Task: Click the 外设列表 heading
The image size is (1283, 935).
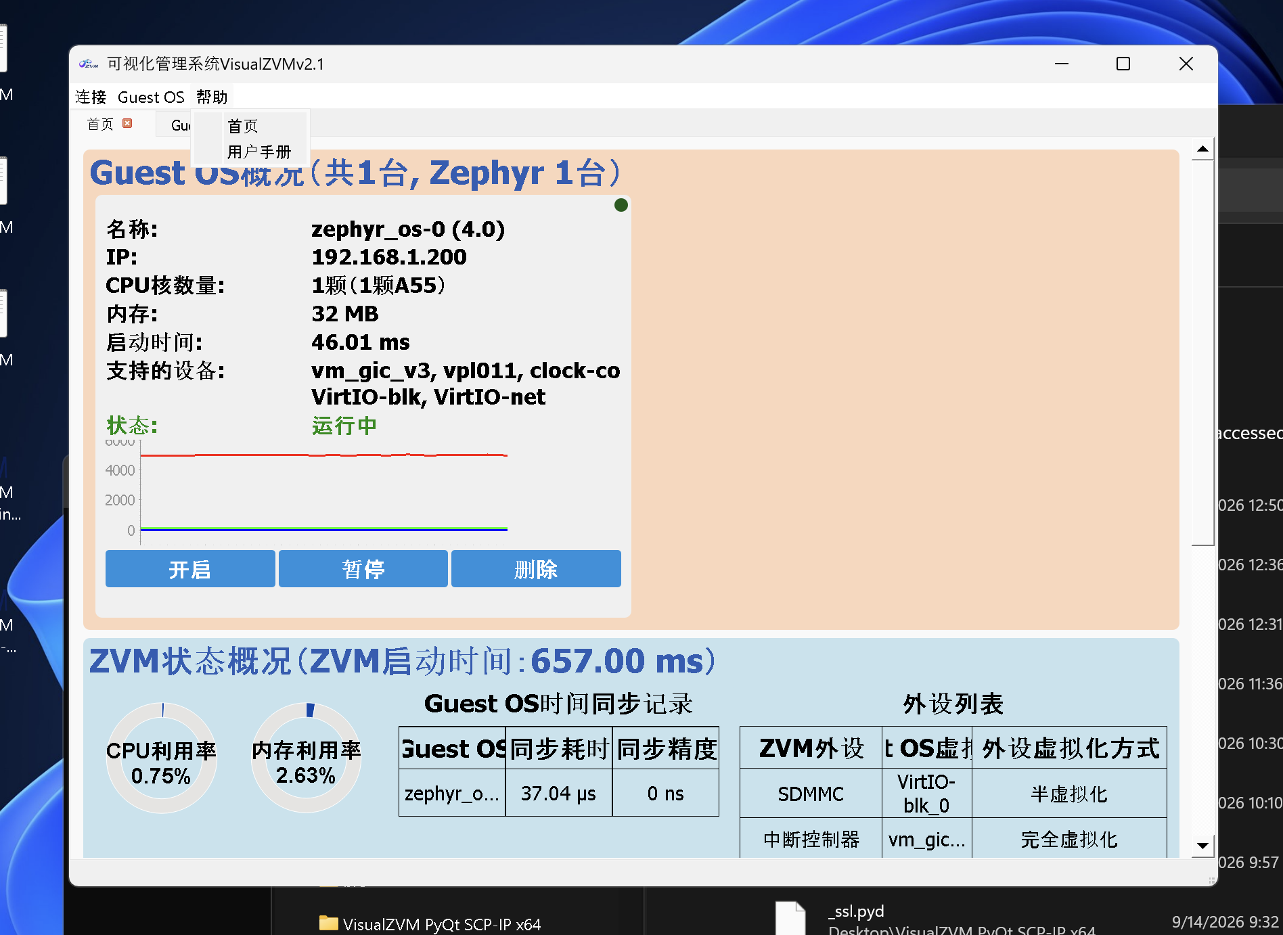Action: point(953,704)
